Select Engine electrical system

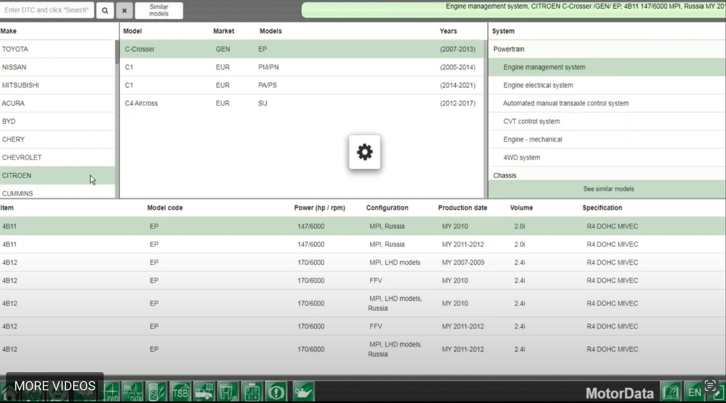607,85
